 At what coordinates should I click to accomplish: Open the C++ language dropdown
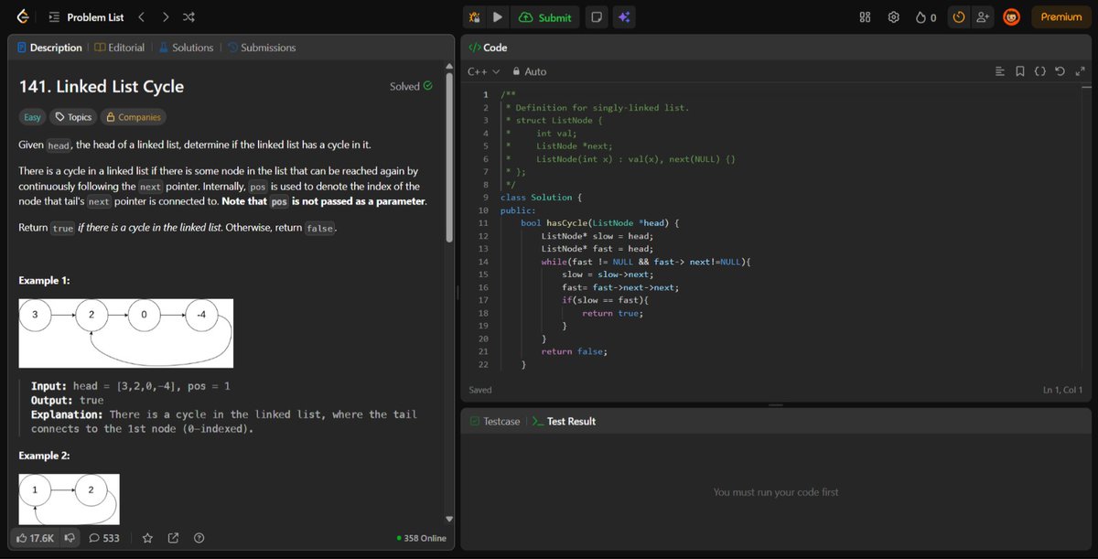click(483, 71)
